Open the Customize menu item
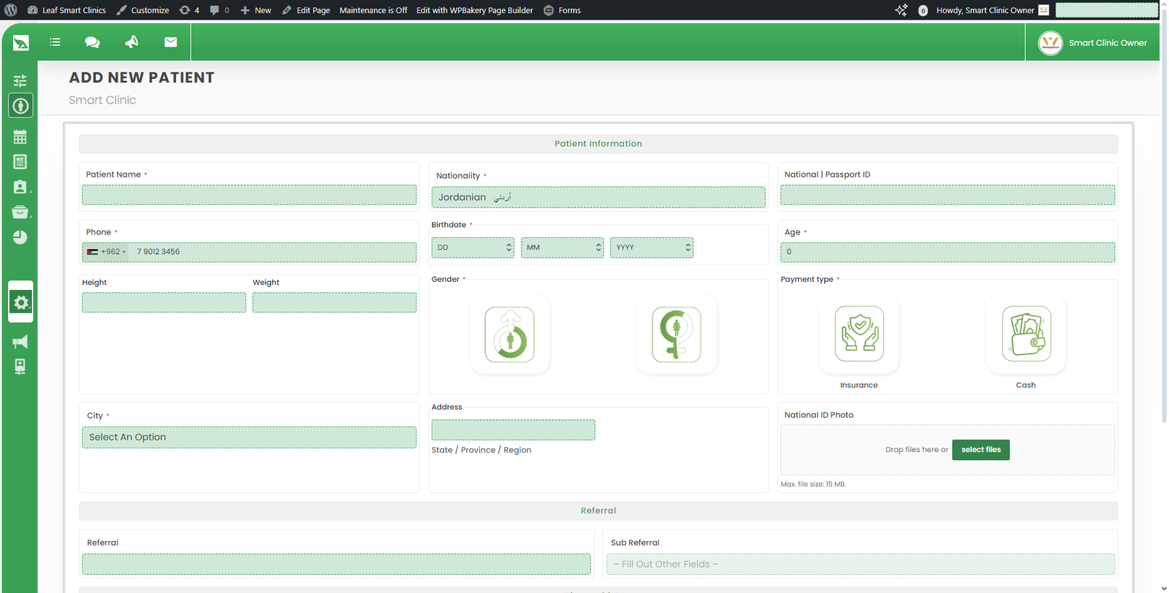The image size is (1169, 593). pos(143,10)
